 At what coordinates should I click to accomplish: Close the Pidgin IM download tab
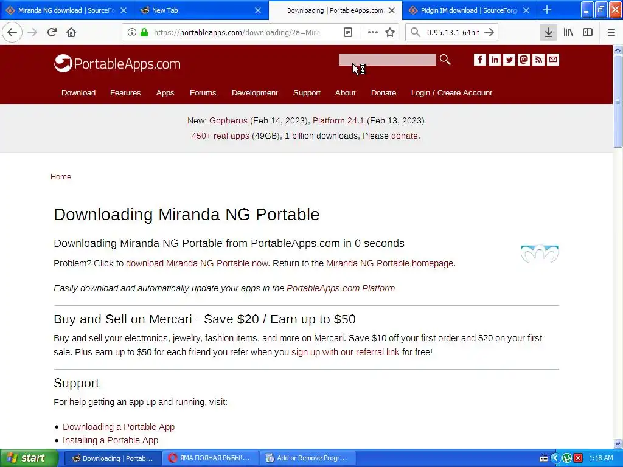tap(526, 10)
